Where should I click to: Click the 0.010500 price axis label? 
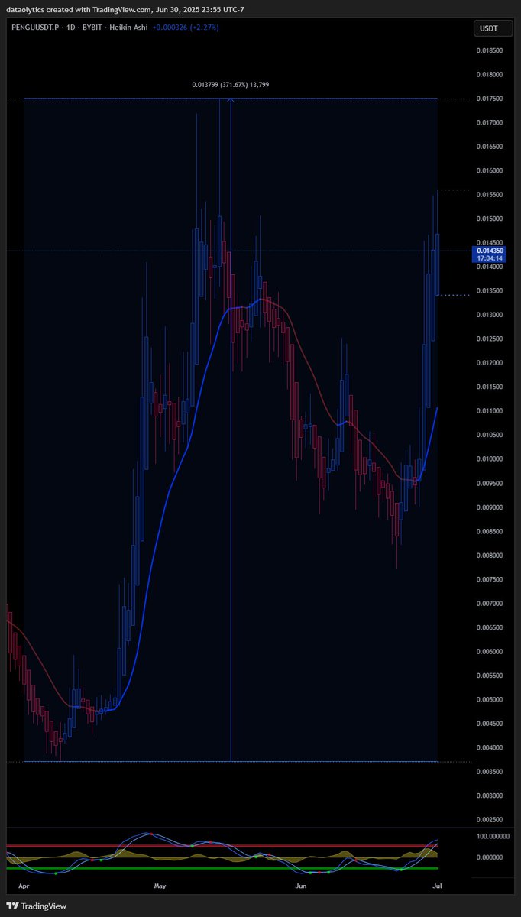click(x=490, y=435)
